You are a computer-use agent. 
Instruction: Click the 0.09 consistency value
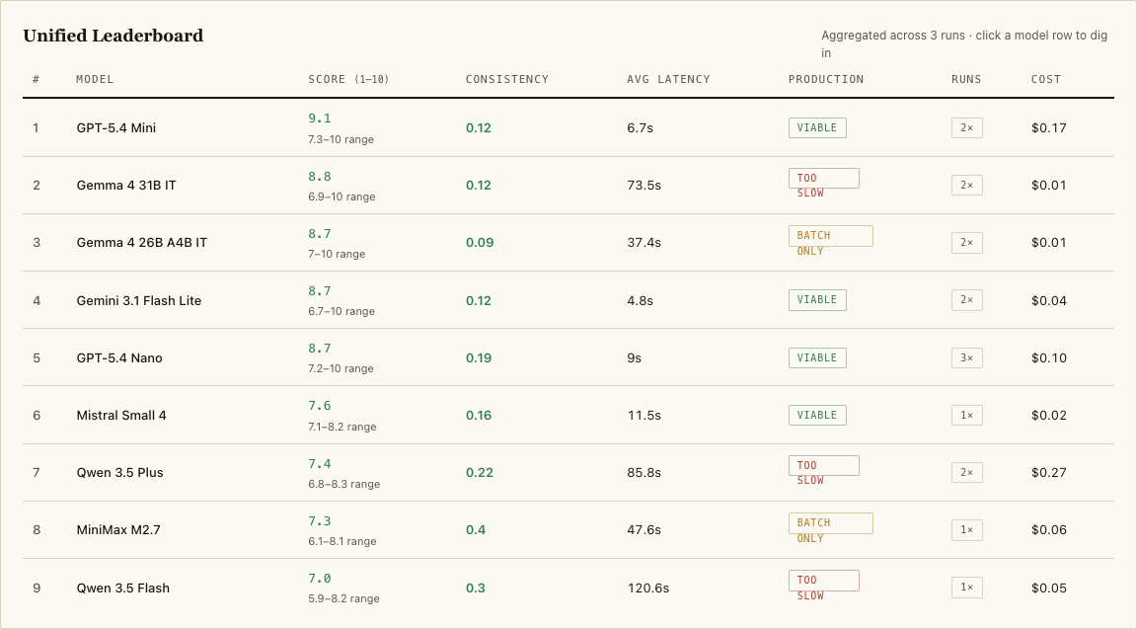[480, 242]
